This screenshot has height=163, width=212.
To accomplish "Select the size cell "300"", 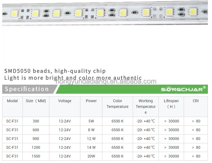I will point(36,121).
